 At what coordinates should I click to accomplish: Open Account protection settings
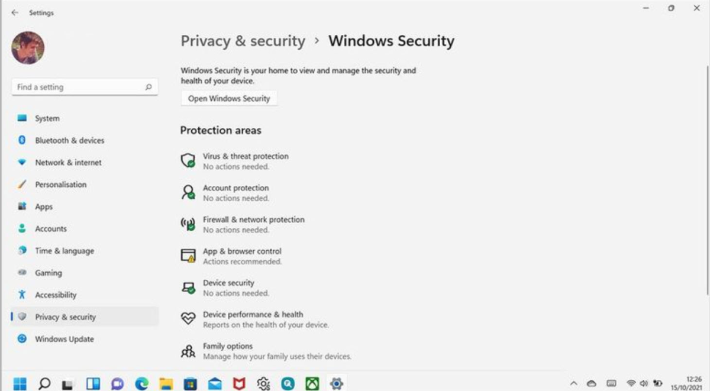coord(235,192)
